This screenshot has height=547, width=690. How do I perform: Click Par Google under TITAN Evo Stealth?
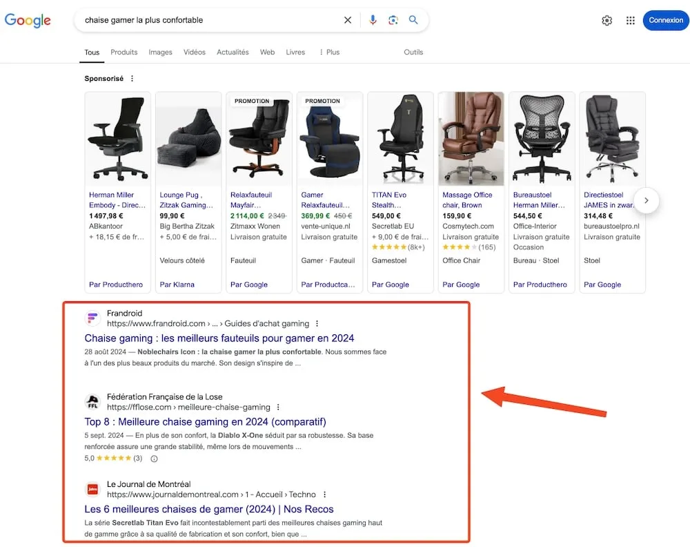391,285
